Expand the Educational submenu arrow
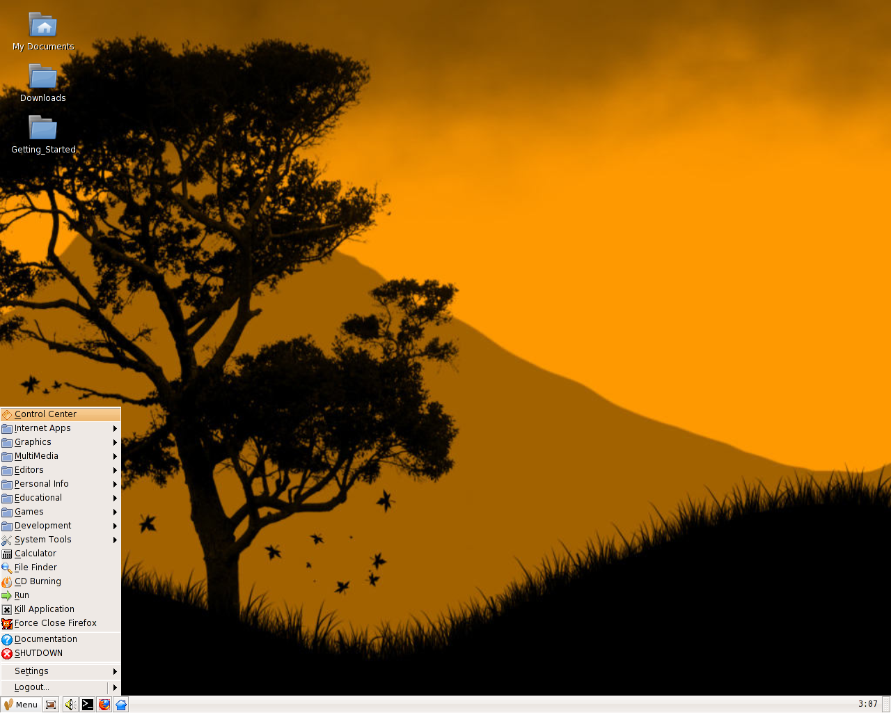This screenshot has width=891, height=713. (115, 498)
